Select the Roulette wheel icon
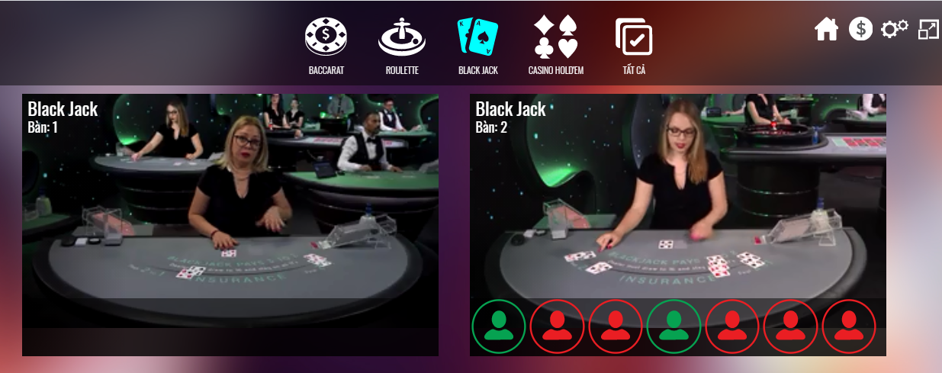The image size is (942, 373). pyautogui.click(x=402, y=37)
